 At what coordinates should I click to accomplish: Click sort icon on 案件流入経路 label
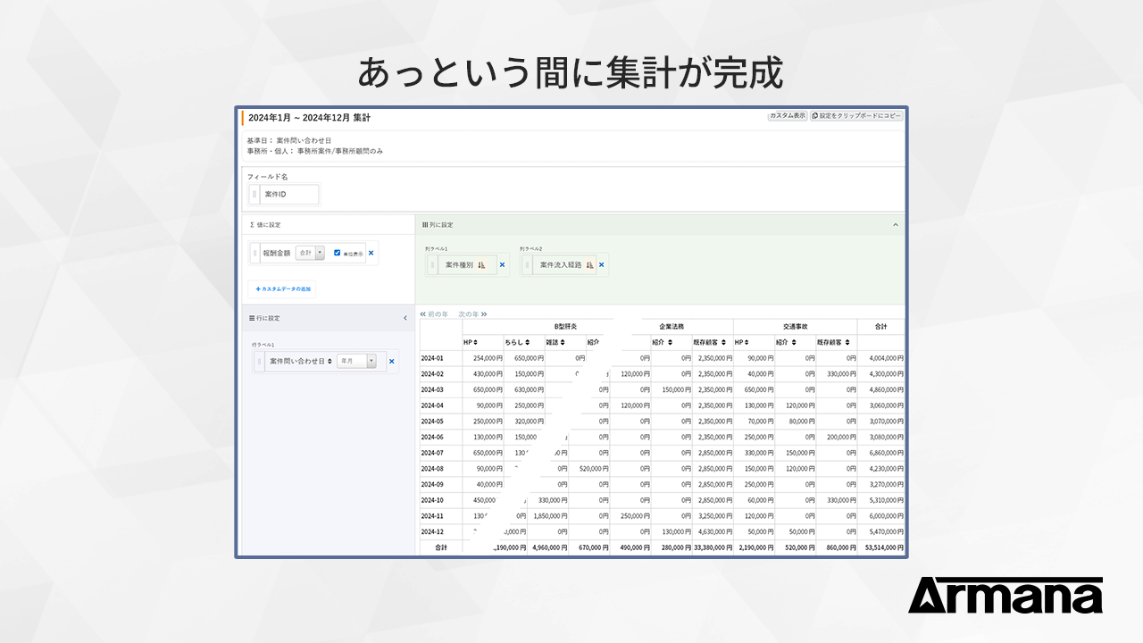pos(589,264)
